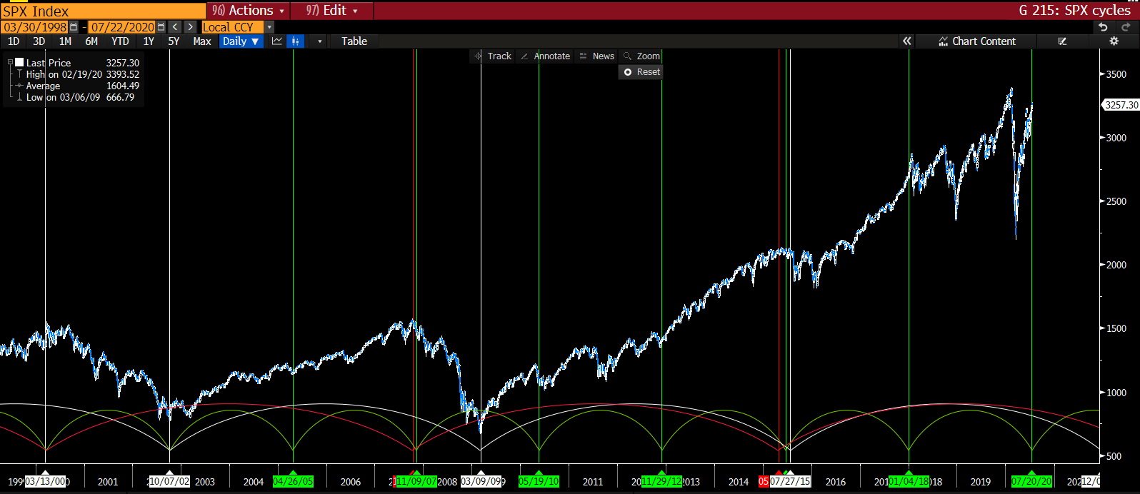Expand the chart type dropdown arrow
1140x494 pixels.
coord(319,41)
